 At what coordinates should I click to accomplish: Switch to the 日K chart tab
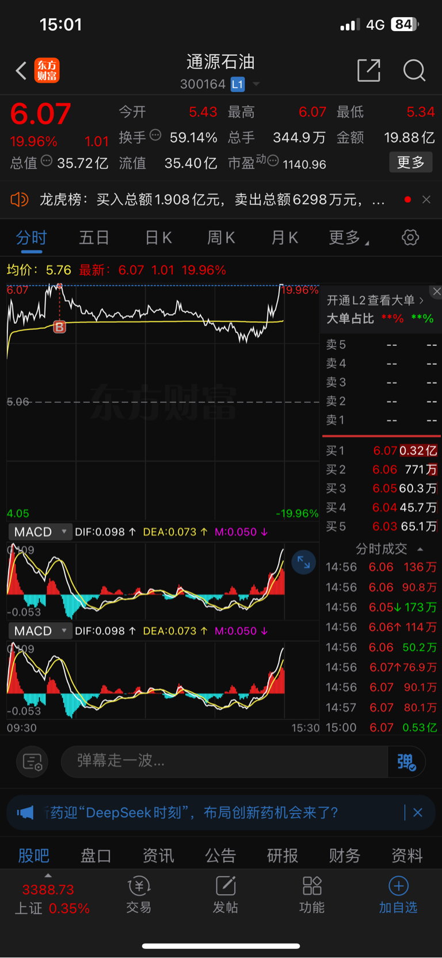click(158, 238)
